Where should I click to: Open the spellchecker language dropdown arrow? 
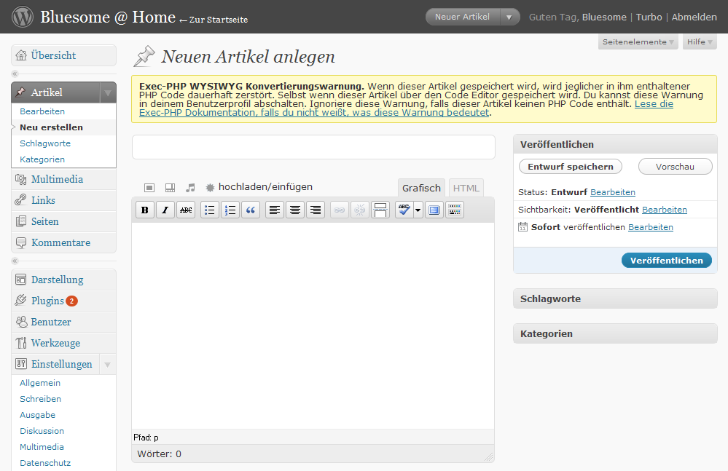click(x=418, y=210)
